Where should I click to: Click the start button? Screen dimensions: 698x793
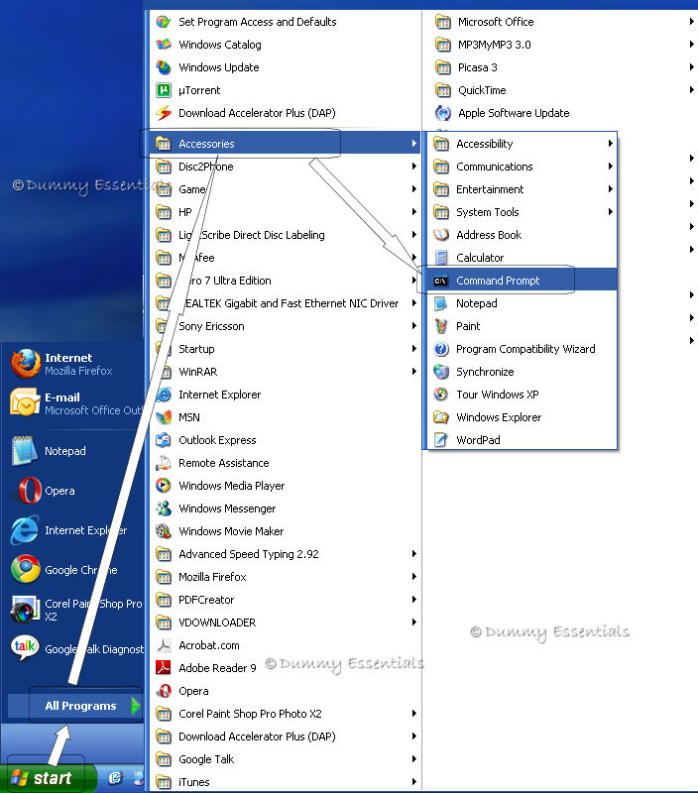click(x=48, y=778)
